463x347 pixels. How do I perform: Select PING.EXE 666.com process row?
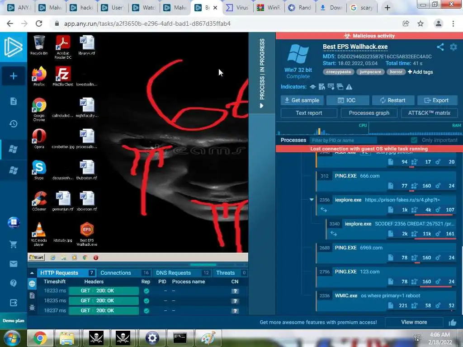pos(386,181)
